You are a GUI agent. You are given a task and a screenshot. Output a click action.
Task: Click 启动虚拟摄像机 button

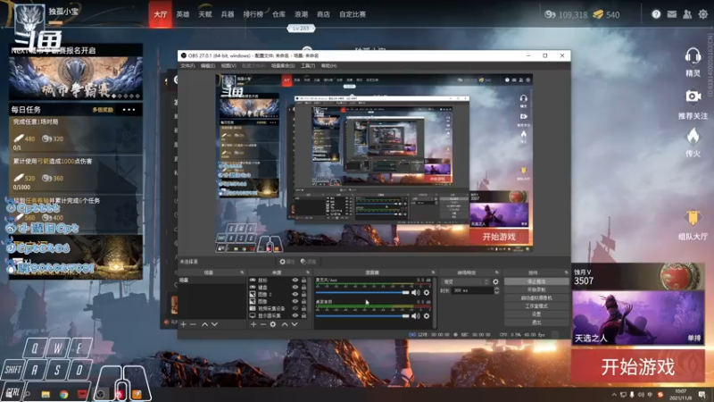(x=536, y=297)
